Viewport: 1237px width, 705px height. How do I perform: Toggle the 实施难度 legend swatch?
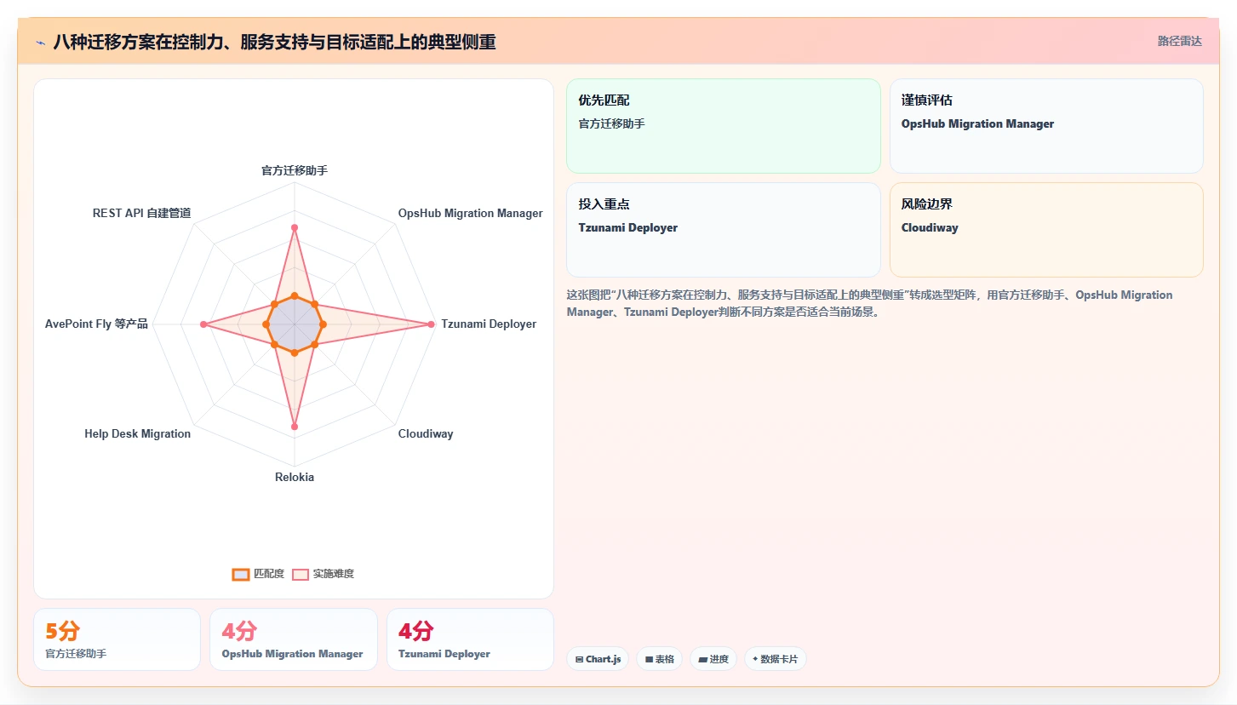click(301, 574)
